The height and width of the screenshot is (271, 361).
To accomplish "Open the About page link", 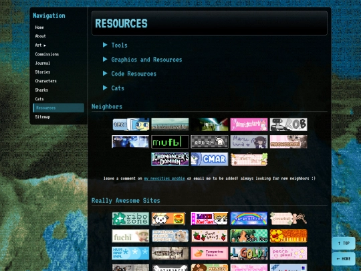I will (x=40, y=36).
